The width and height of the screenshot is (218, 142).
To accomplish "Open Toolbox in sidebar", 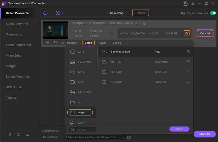I will tap(11, 98).
